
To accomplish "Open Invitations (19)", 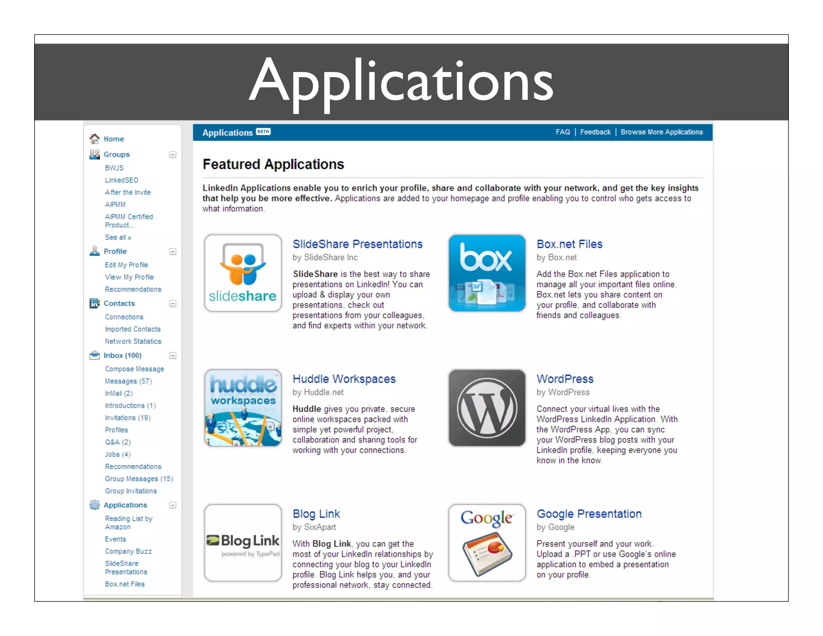I will point(128,418).
